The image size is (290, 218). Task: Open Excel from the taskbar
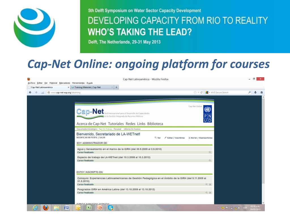tap(89, 208)
